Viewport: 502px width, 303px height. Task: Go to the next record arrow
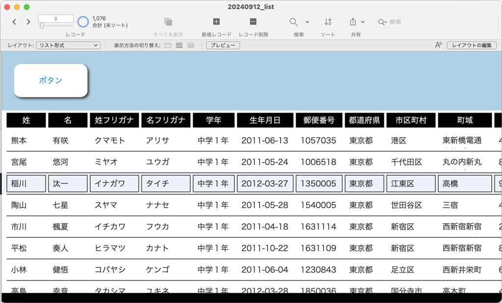[28, 22]
